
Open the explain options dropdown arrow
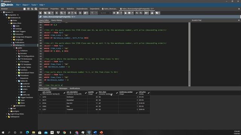(x=133, y=13)
